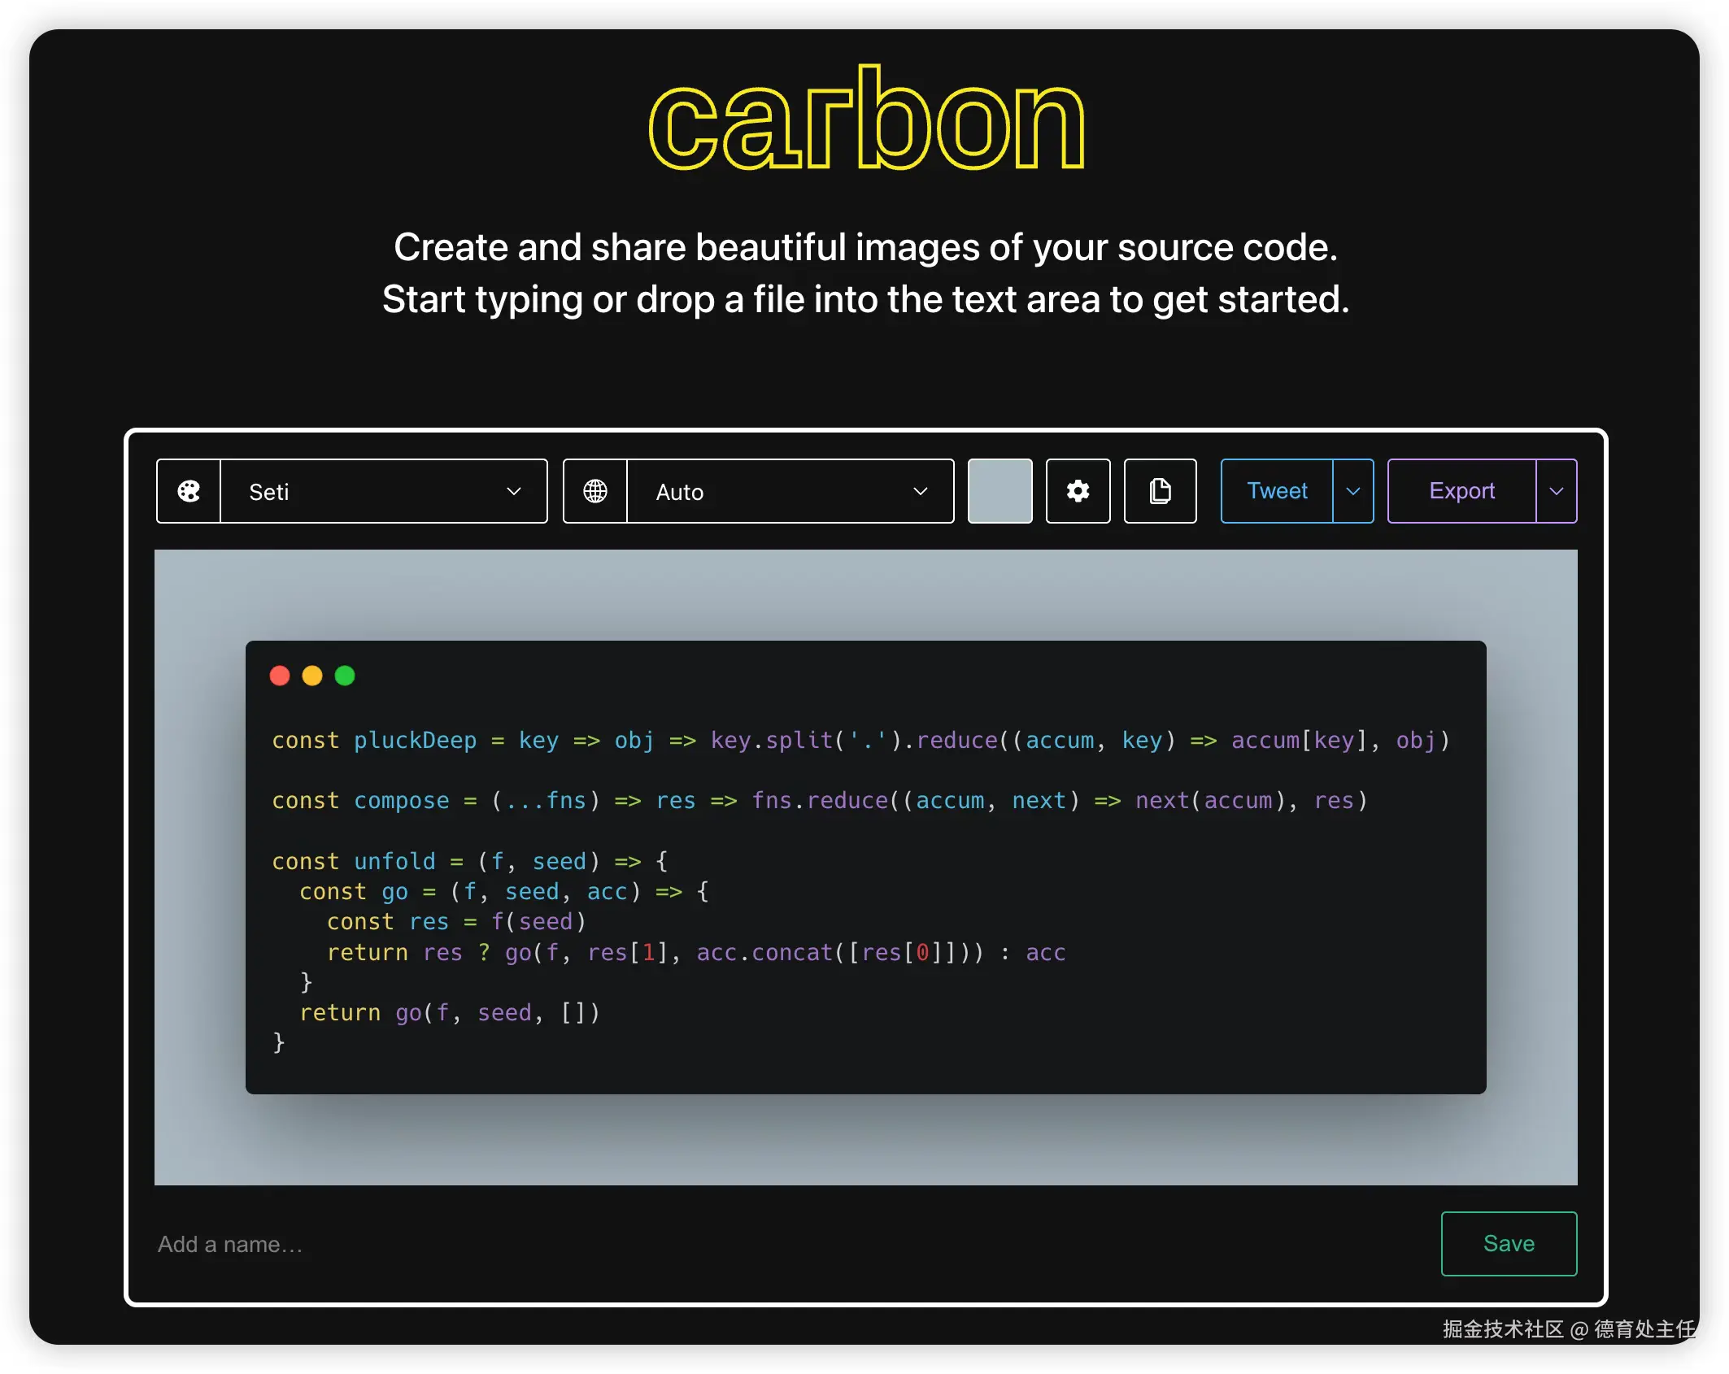The image size is (1729, 1374).
Task: Click the pluckDeep code line
Action: click(860, 741)
